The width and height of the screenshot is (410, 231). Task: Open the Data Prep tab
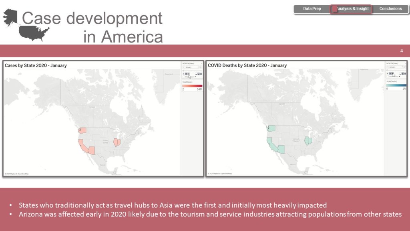click(312, 9)
